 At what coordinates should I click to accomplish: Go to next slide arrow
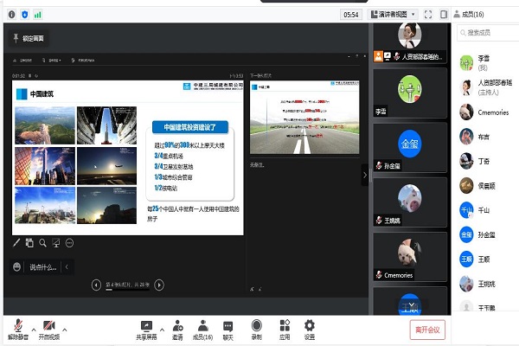pos(159,284)
